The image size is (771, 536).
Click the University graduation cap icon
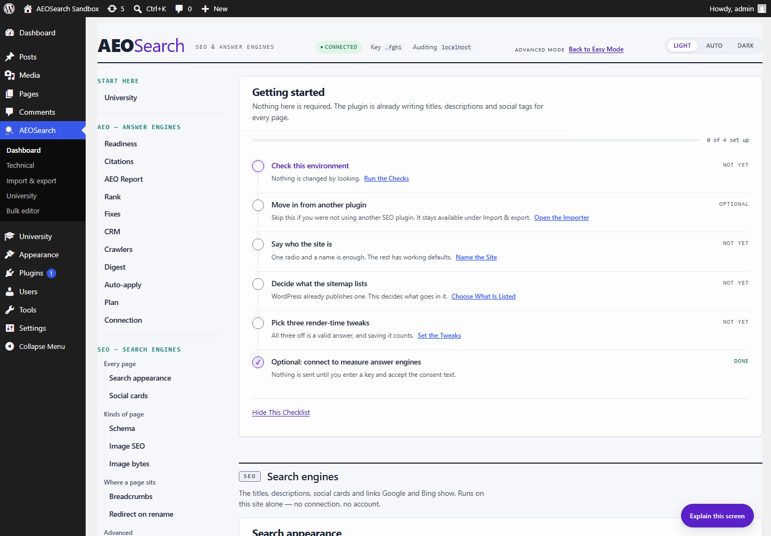(x=10, y=236)
